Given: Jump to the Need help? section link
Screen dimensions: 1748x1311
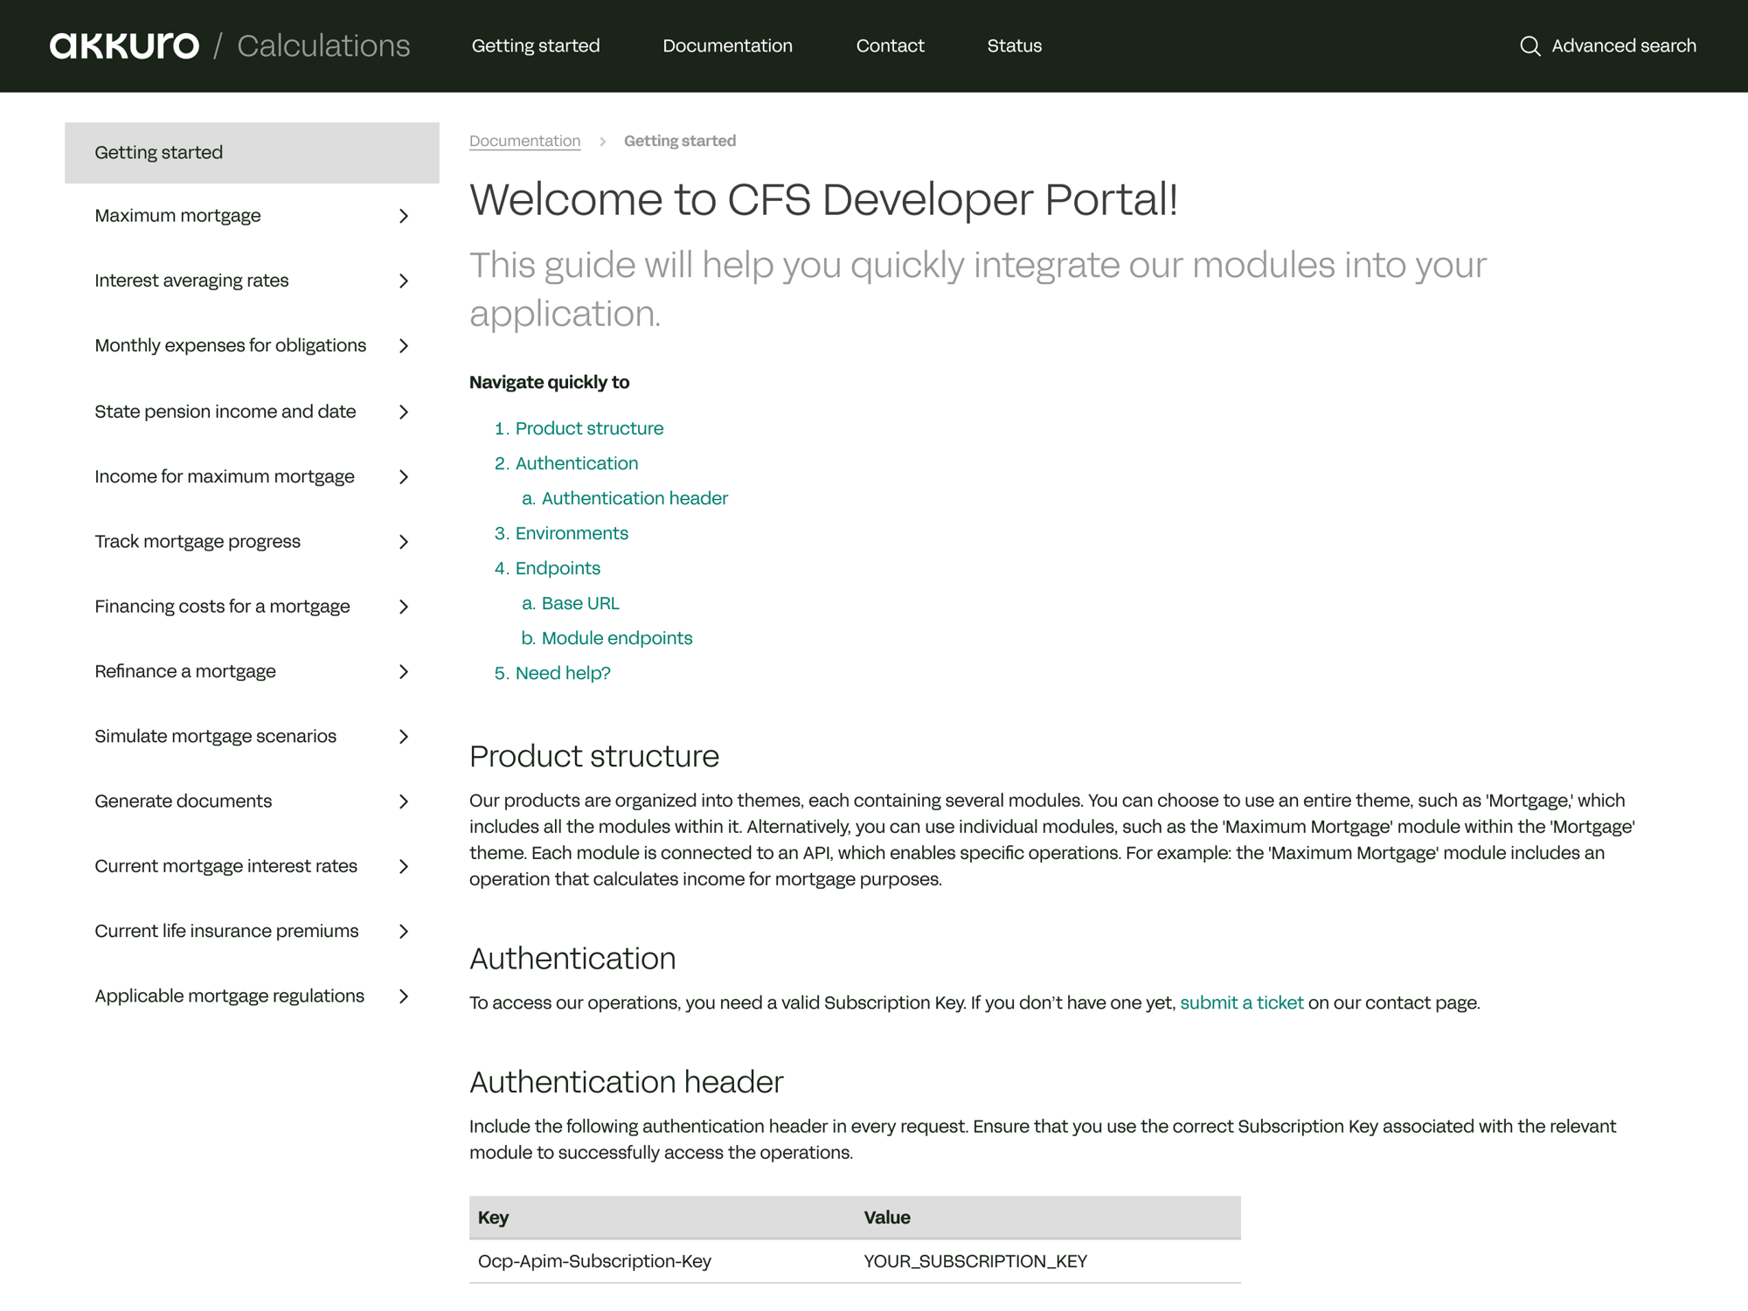Looking at the screenshot, I should coord(563,673).
